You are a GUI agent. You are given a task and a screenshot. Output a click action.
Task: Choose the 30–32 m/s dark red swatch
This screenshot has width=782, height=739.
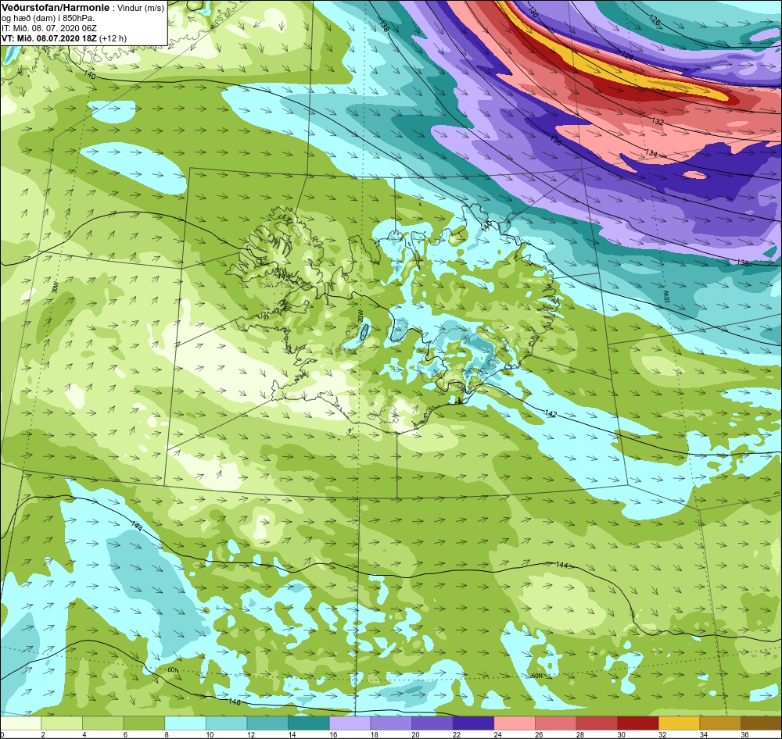638,723
